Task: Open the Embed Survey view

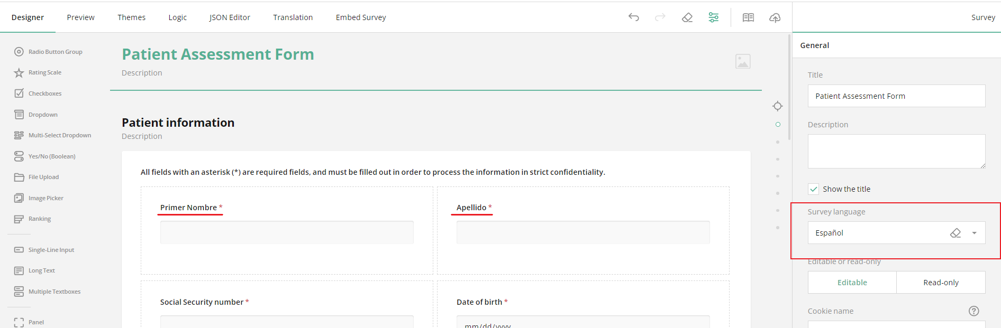Action: pos(360,17)
